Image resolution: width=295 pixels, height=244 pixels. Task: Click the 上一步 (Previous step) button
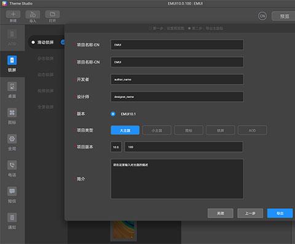[x=250, y=213]
